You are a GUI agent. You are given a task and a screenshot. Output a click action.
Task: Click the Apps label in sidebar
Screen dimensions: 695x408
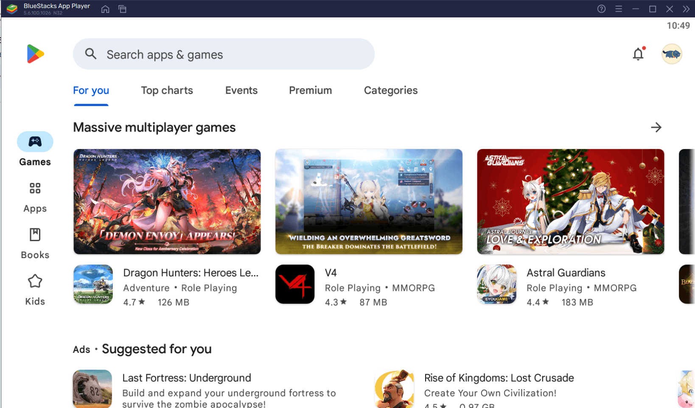click(x=35, y=208)
